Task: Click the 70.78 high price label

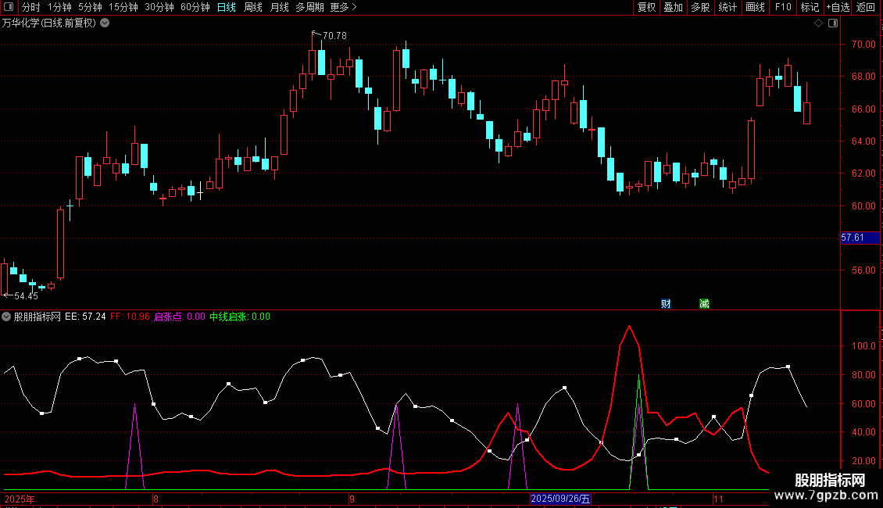Action: pyautogui.click(x=334, y=35)
